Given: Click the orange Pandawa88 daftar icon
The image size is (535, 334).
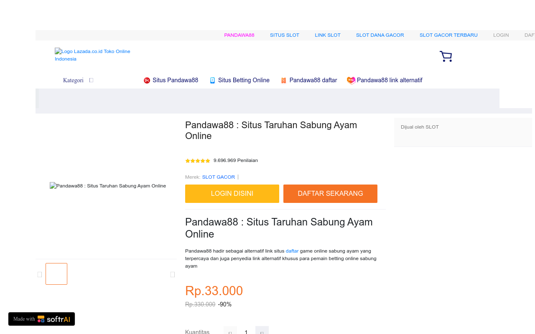Looking at the screenshot, I should tap(283, 81).
